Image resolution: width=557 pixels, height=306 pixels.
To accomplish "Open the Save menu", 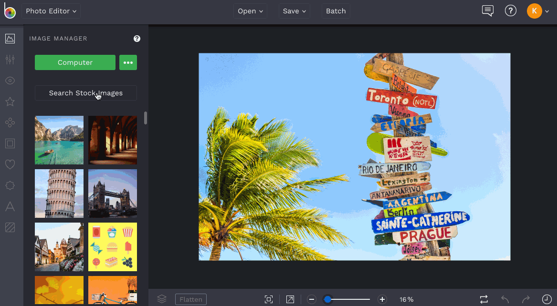I will (294, 11).
